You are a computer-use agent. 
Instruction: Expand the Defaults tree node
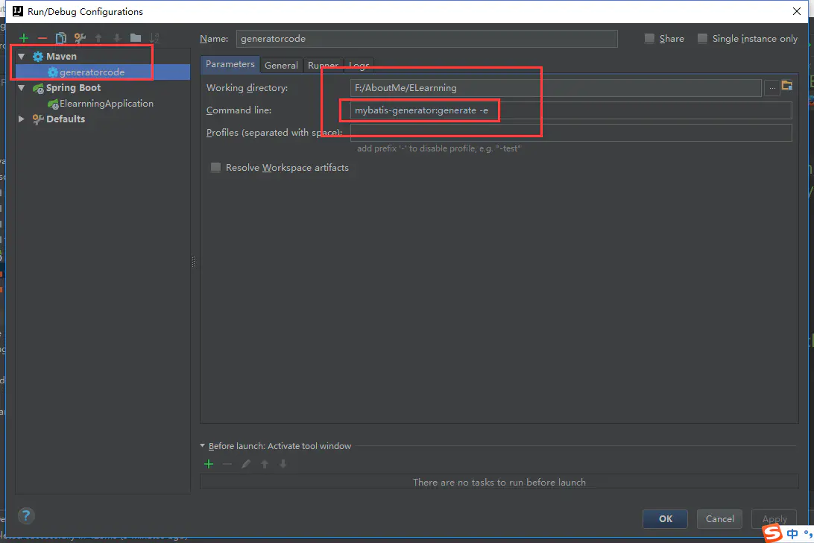coord(22,119)
